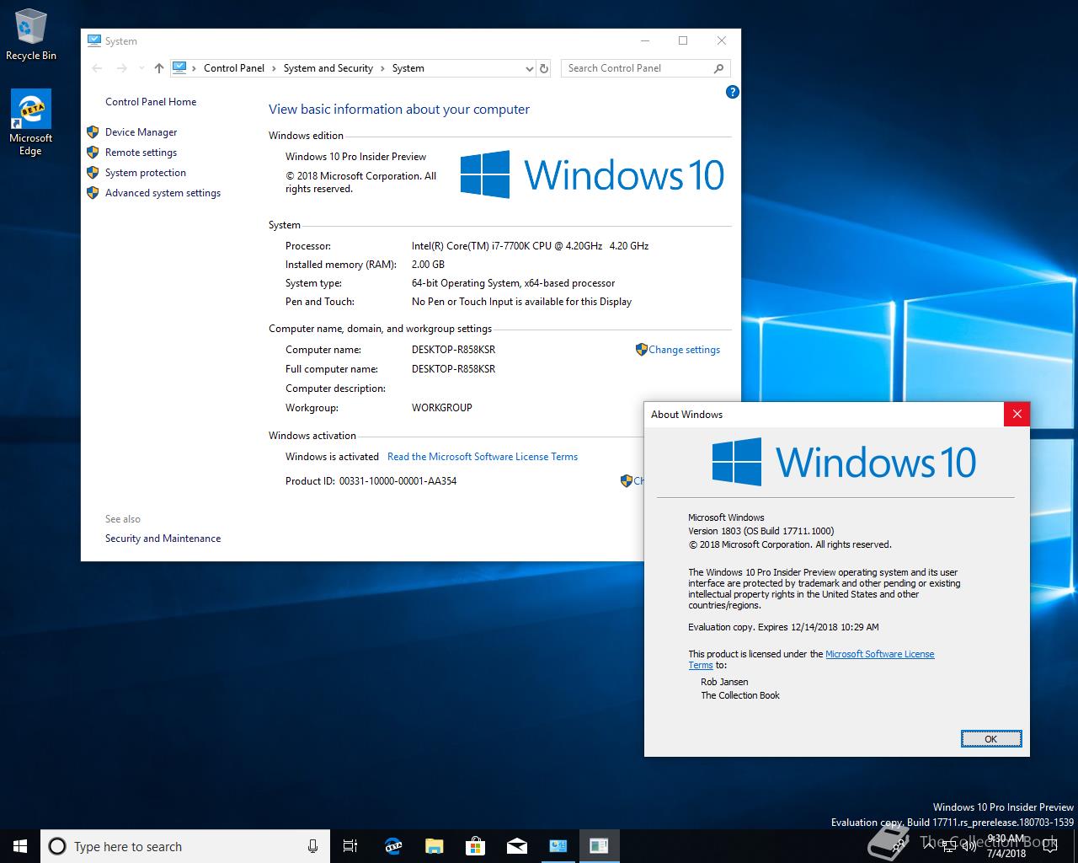This screenshot has height=863, width=1078.
Task: Switch to the About Windows taskbar button
Action: (599, 846)
